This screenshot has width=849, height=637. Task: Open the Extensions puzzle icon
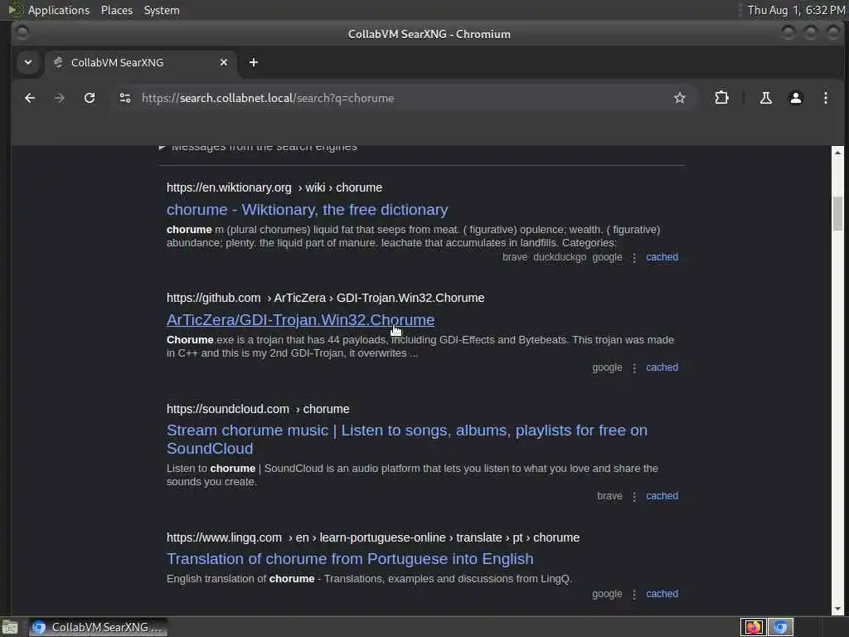click(722, 98)
